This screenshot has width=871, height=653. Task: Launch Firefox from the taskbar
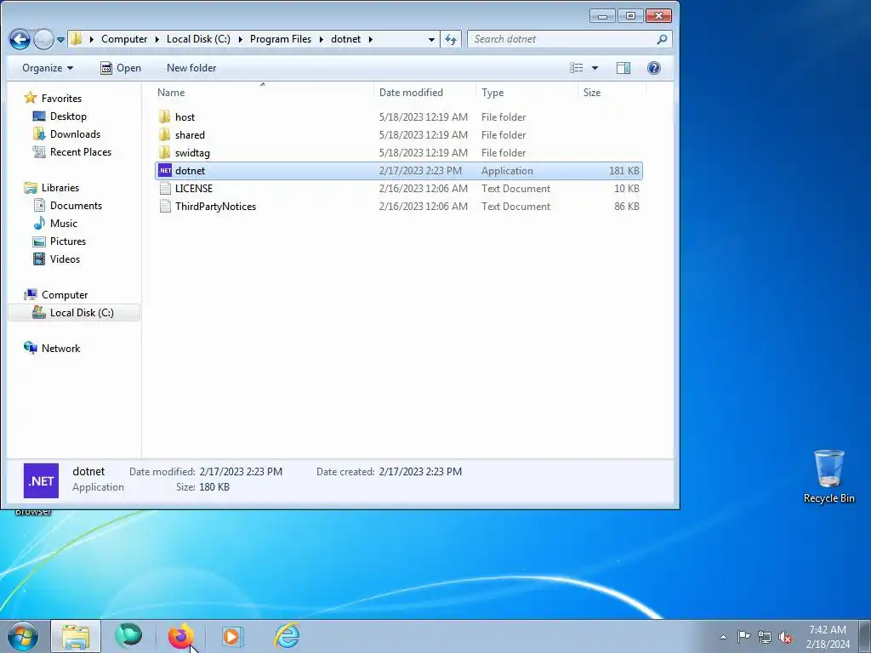click(x=180, y=636)
